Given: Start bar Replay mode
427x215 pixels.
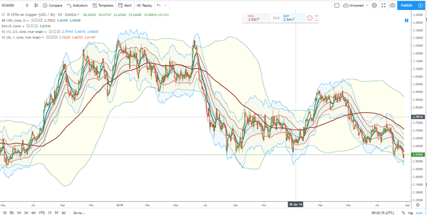Looking at the screenshot, I should tap(144, 5).
